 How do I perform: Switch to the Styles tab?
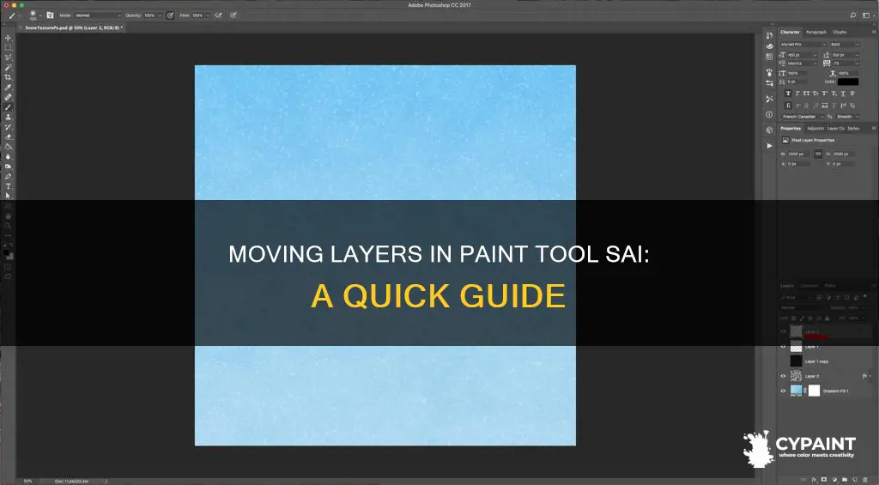(x=853, y=129)
